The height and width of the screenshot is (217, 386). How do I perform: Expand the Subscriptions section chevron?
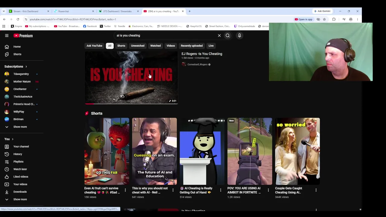[26, 67]
